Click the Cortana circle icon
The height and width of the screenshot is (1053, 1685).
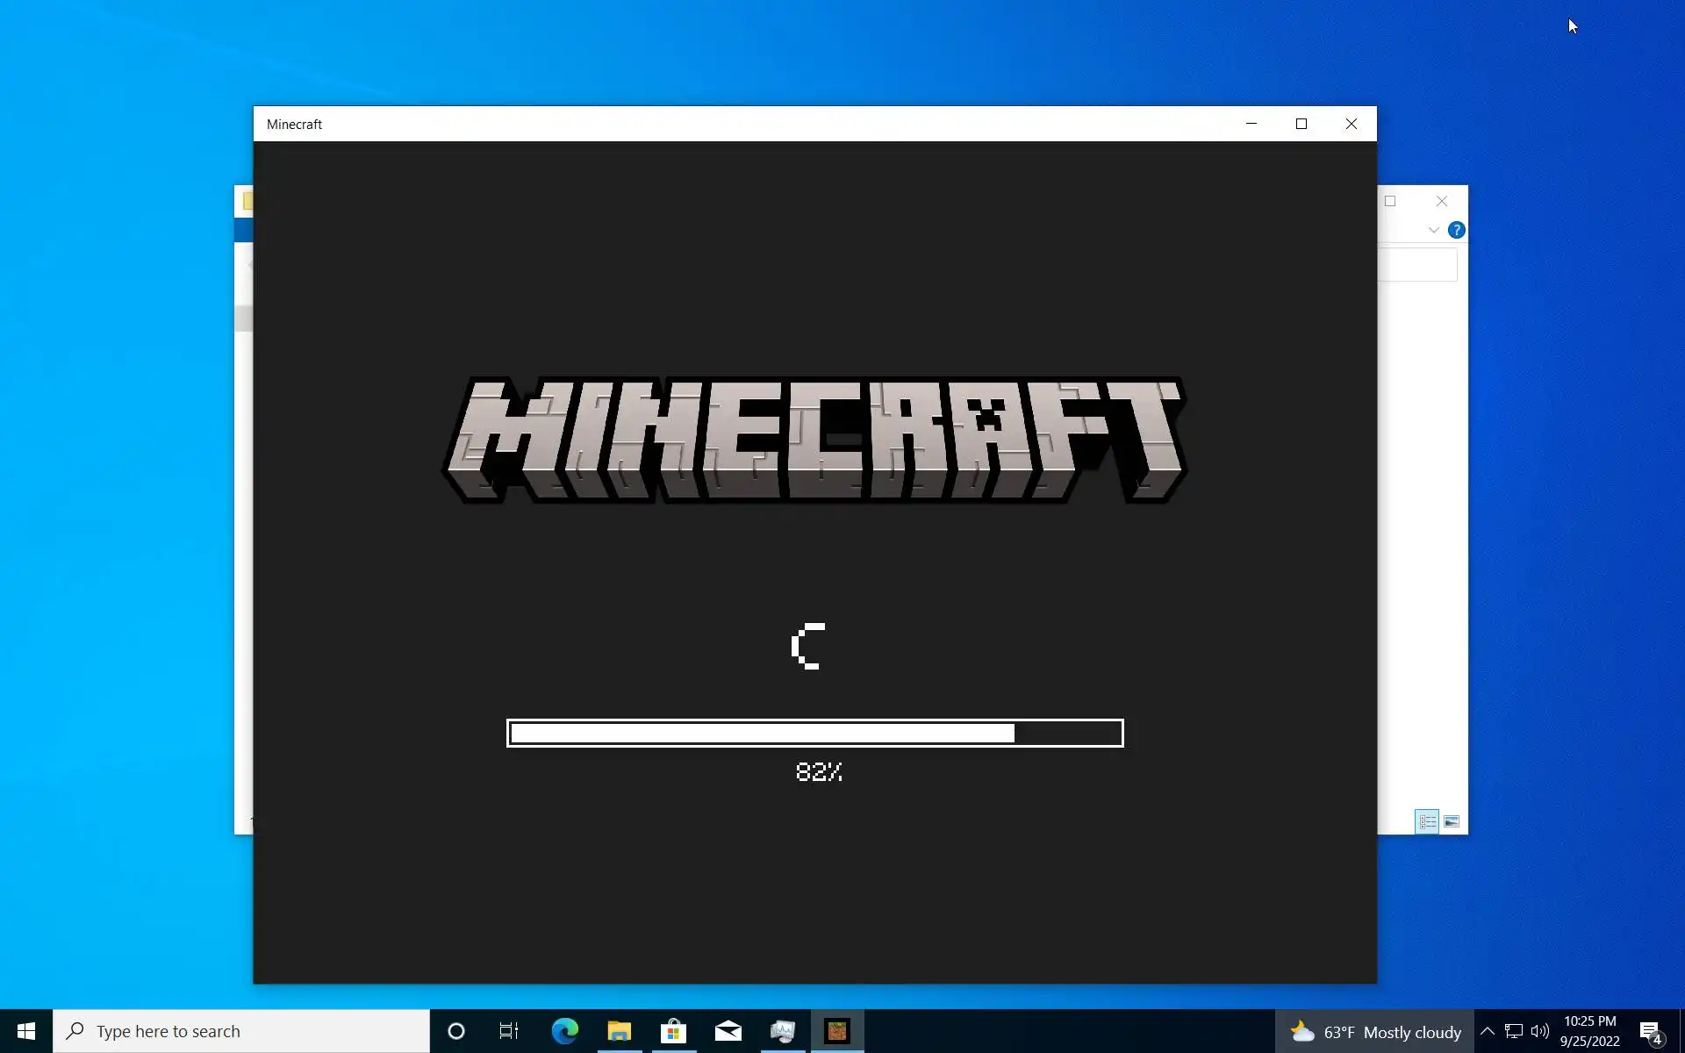tap(455, 1031)
